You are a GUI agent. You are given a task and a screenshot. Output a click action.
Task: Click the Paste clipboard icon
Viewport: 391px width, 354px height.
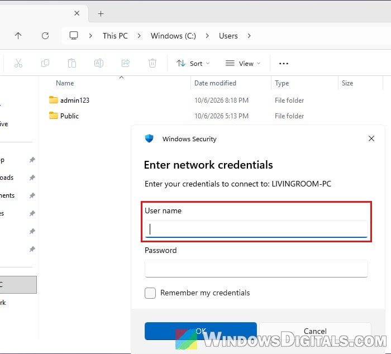pos(72,63)
